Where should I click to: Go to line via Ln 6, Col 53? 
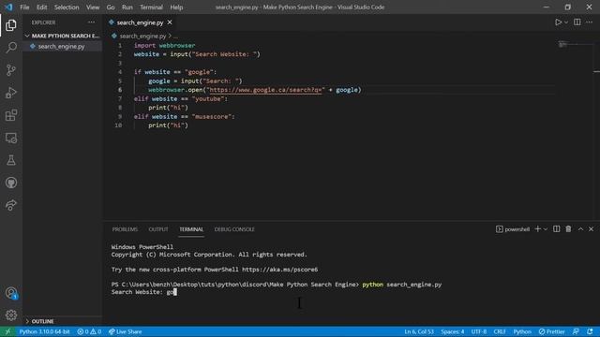pos(419,331)
